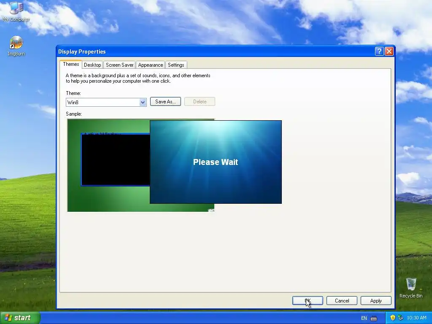Open the Screen Saver tab
The width and height of the screenshot is (432, 324).
pos(119,65)
